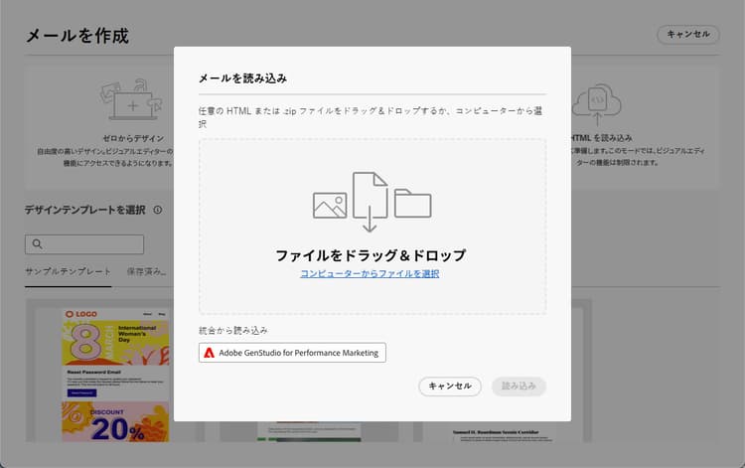Click the magnifier icon in the template search
Image resolution: width=745 pixels, height=468 pixels.
click(37, 244)
